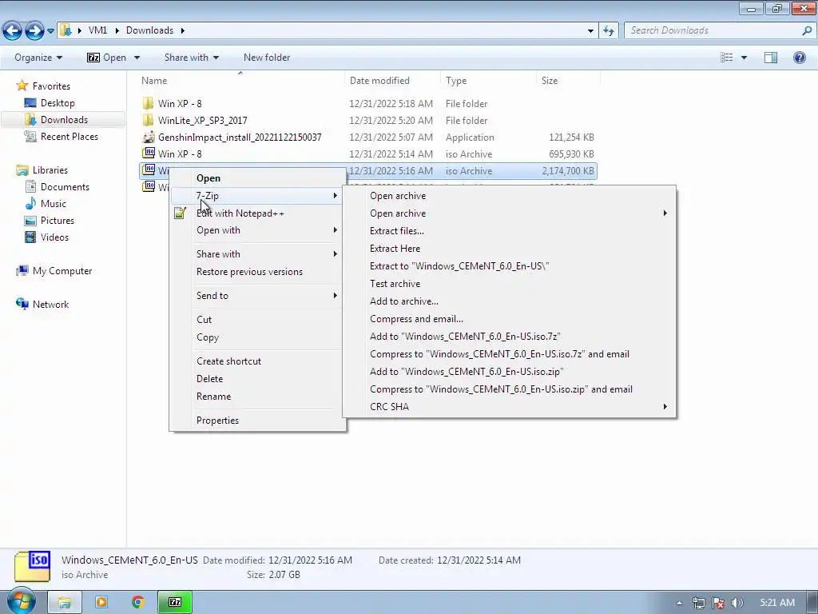Click the Videos film icon

tap(30, 237)
